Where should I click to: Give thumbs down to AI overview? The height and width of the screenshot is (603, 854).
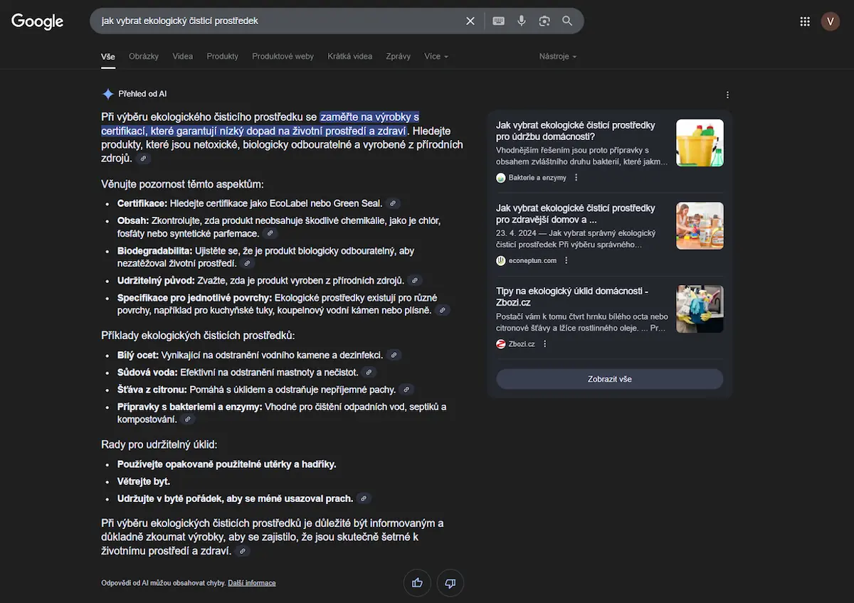pyautogui.click(x=450, y=583)
